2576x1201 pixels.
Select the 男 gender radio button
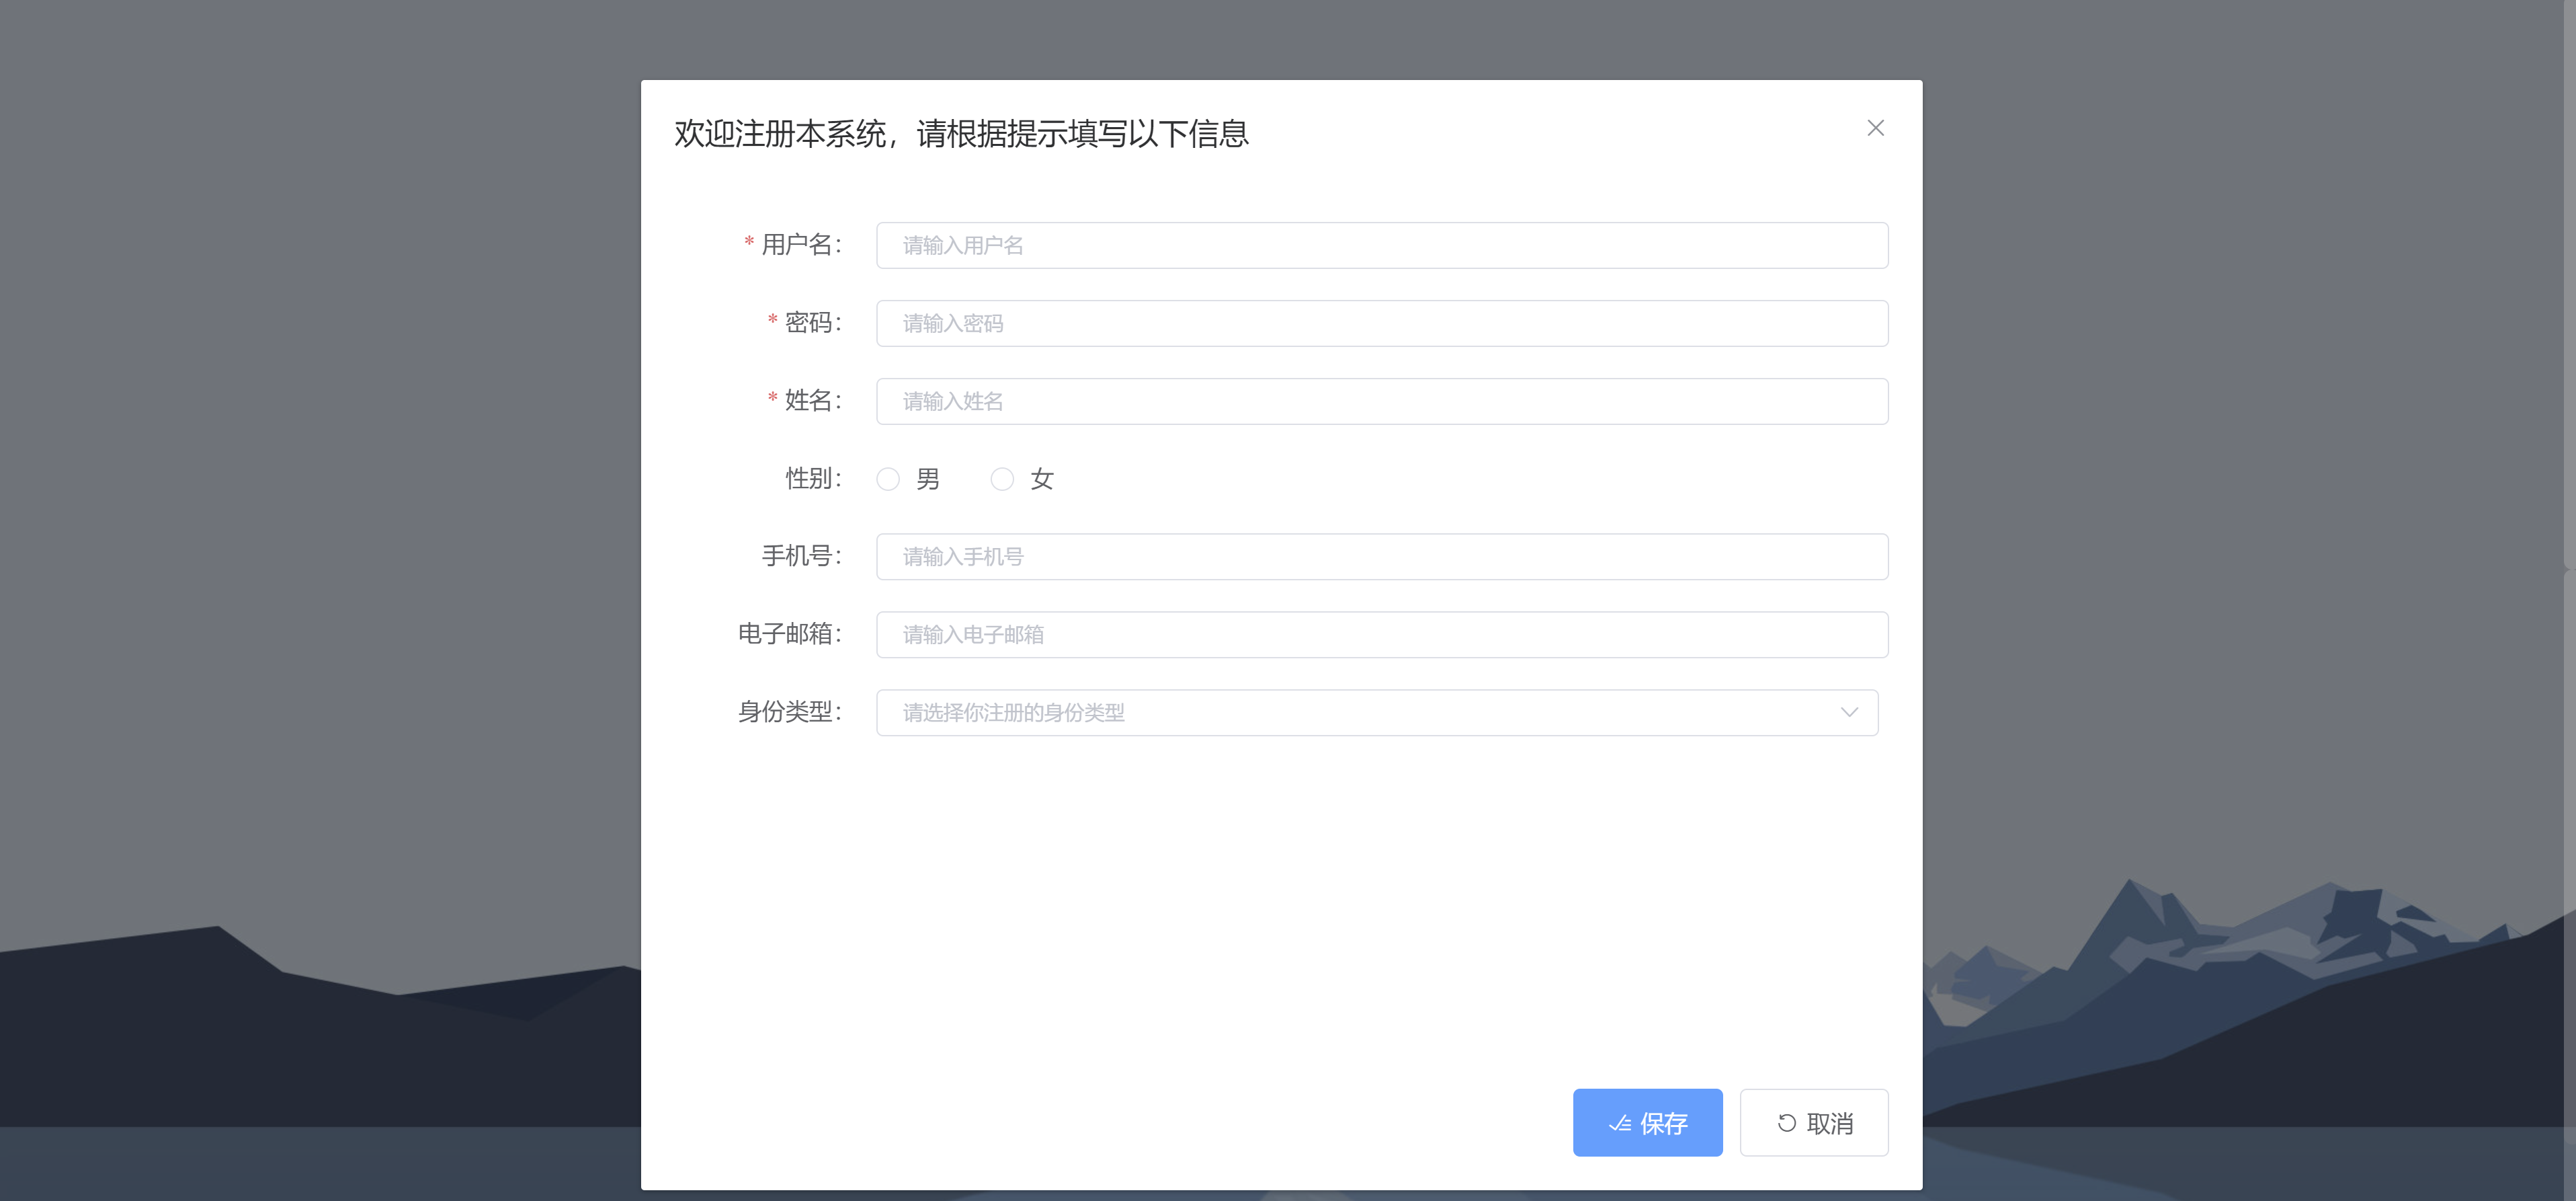888,479
